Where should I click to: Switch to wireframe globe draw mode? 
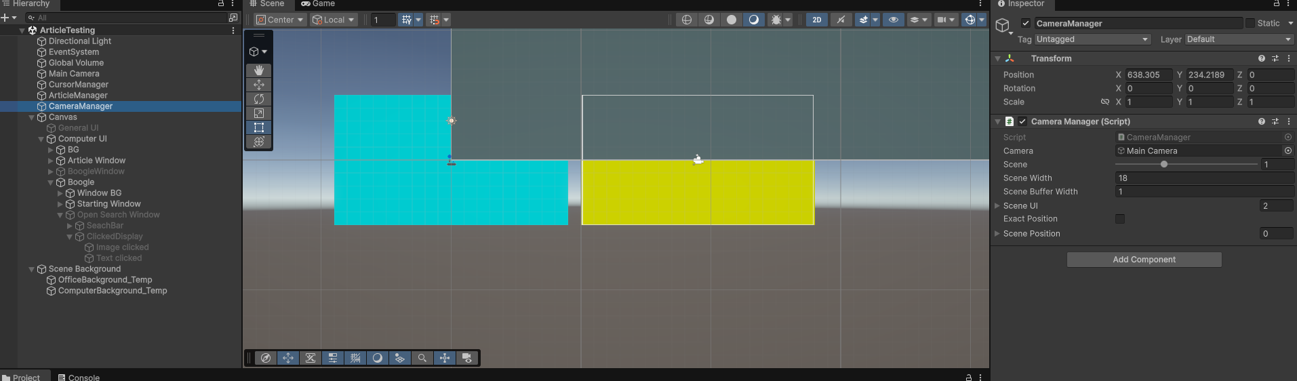[687, 20]
